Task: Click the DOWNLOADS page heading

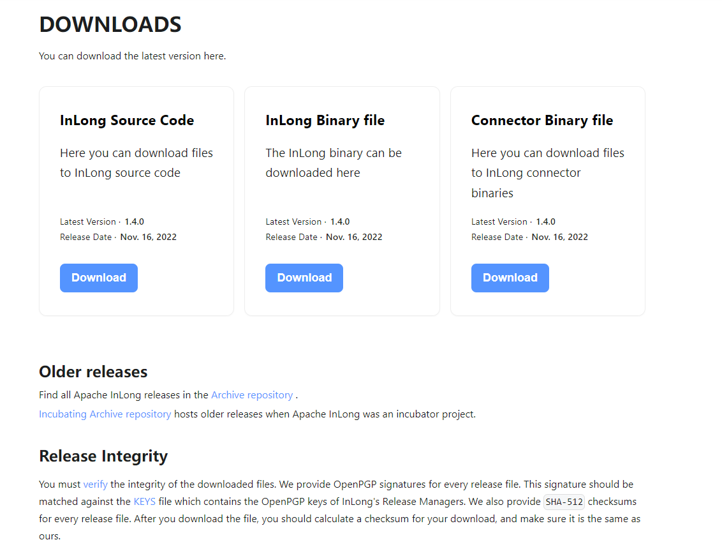Action: (110, 24)
